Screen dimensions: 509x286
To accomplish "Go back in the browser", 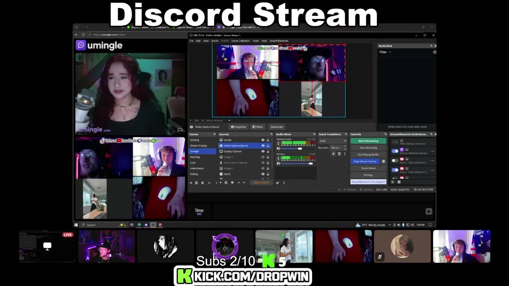I will point(77,35).
